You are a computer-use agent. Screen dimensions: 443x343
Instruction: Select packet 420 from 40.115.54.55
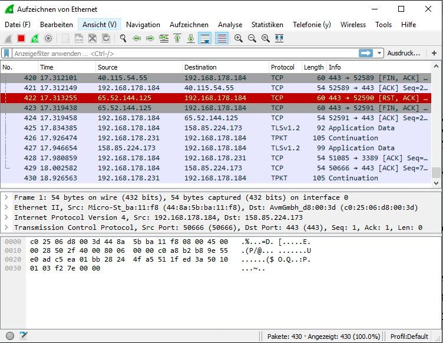tap(216, 78)
